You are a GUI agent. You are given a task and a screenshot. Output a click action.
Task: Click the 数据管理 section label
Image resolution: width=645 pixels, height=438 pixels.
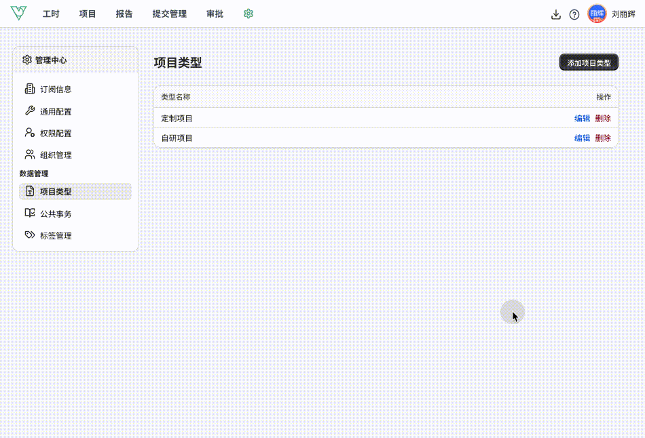34,174
